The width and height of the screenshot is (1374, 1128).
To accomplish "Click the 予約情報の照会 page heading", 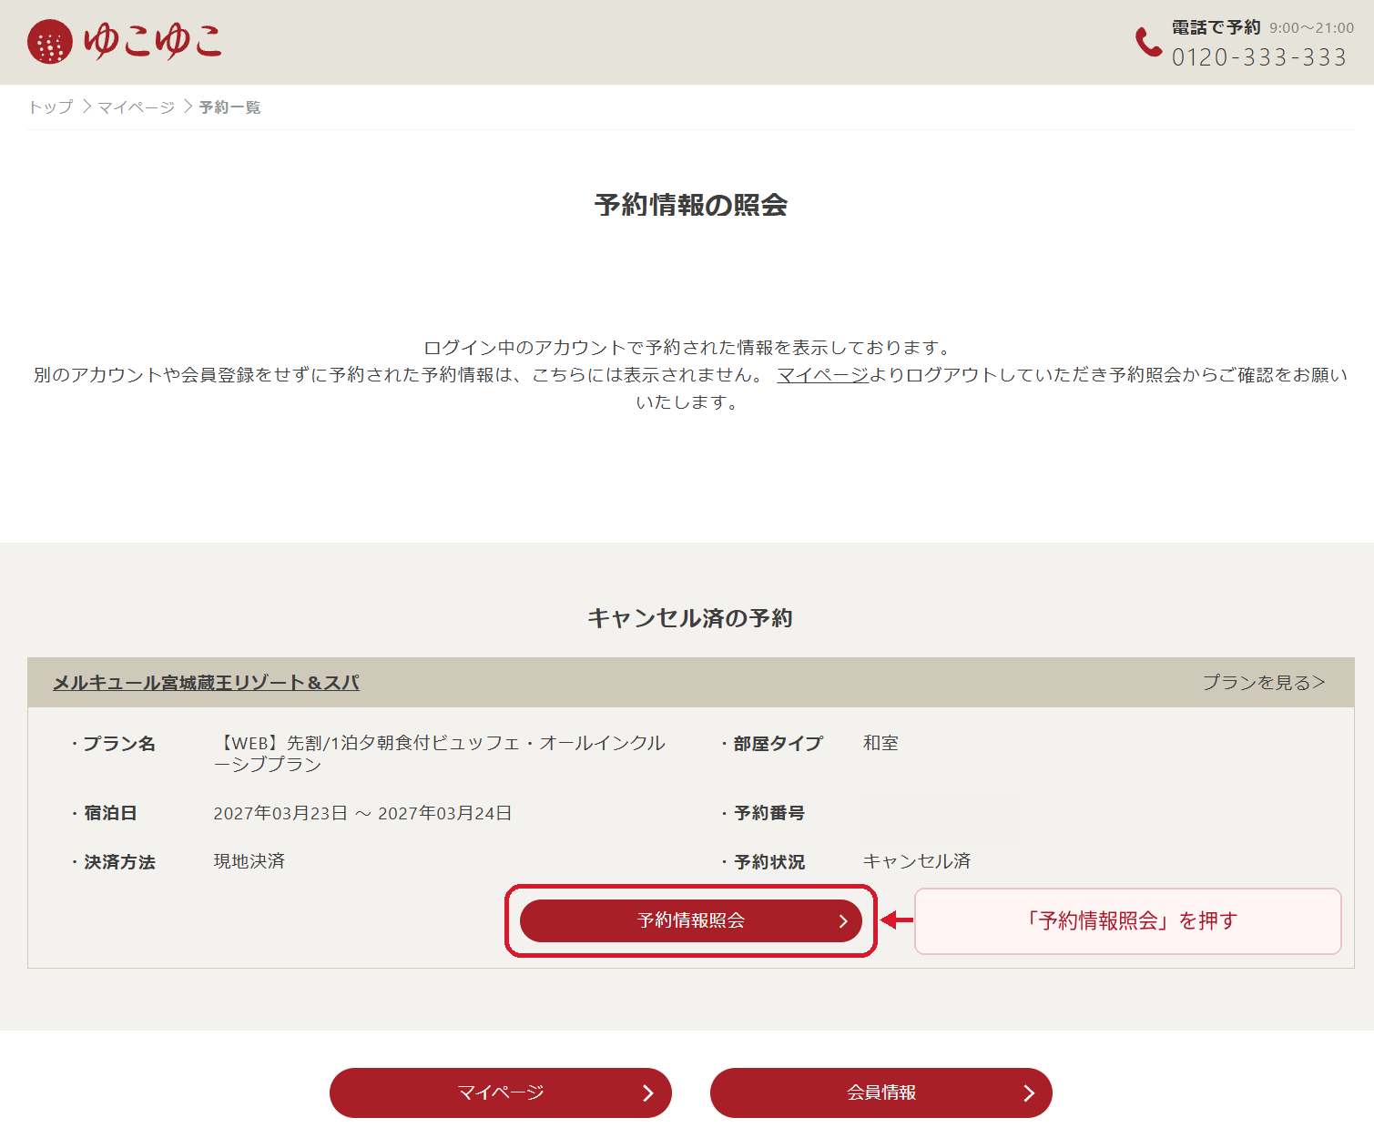I will pos(691,205).
